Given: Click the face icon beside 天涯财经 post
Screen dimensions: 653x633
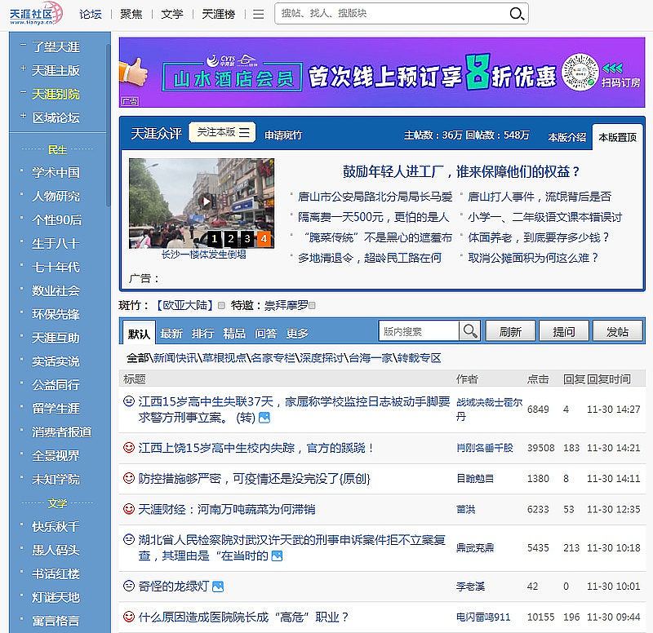Looking at the screenshot, I should pos(129,508).
